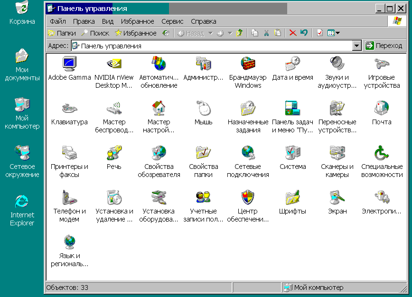Open Брандмауэр Windows

(x=248, y=73)
